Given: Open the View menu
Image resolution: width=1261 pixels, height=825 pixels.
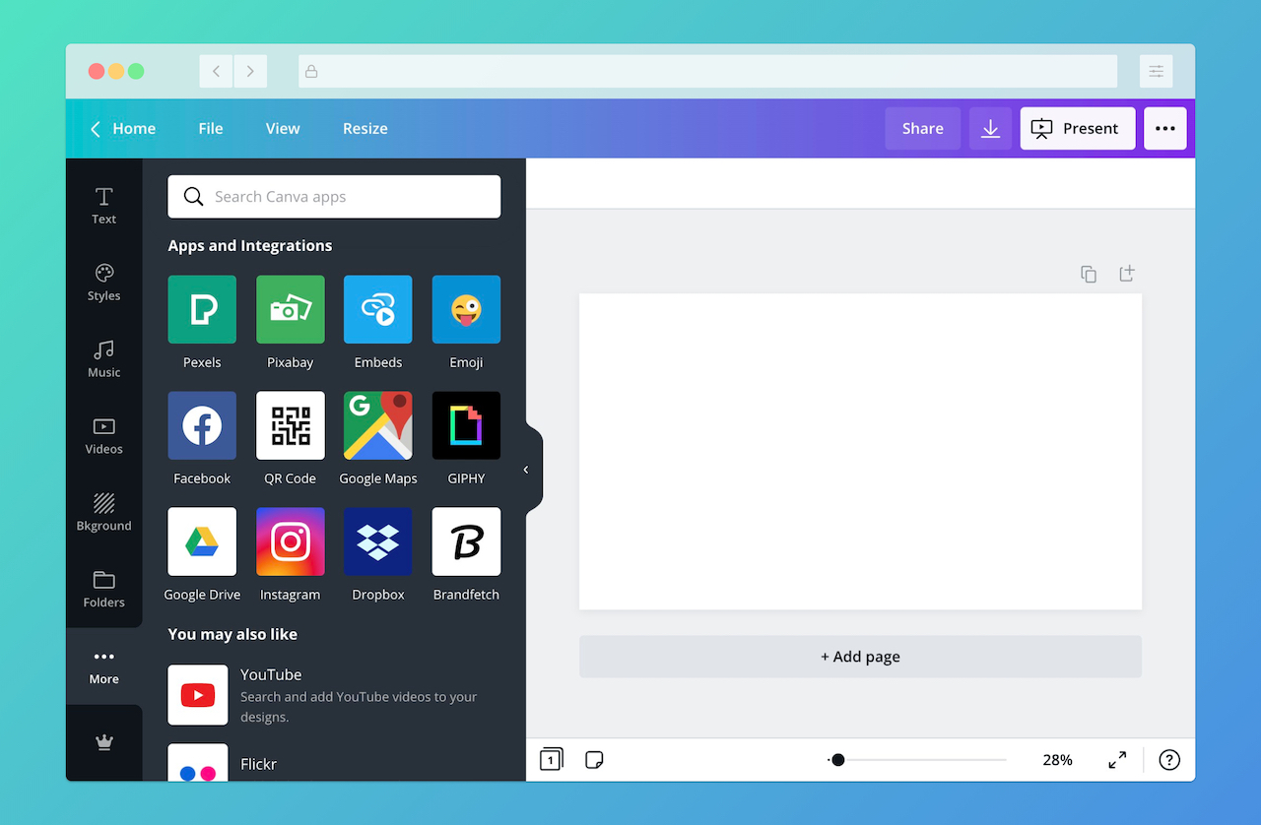Looking at the screenshot, I should click(x=282, y=128).
